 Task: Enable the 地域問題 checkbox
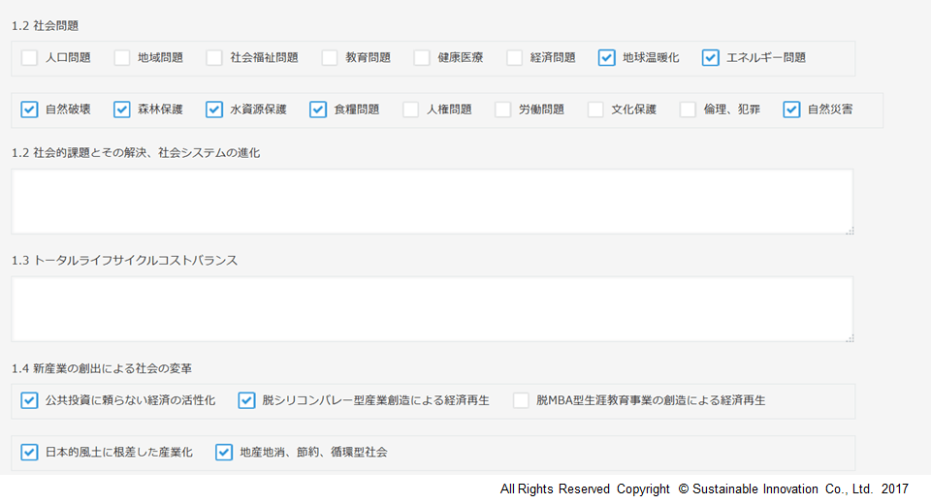[x=122, y=58]
